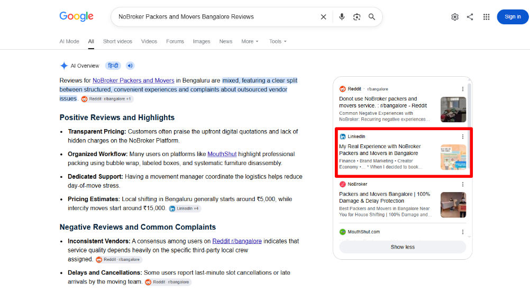Open the Images tab

202,41
